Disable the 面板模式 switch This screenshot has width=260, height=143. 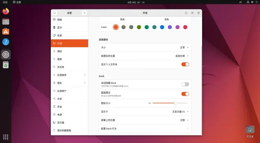tap(185, 94)
